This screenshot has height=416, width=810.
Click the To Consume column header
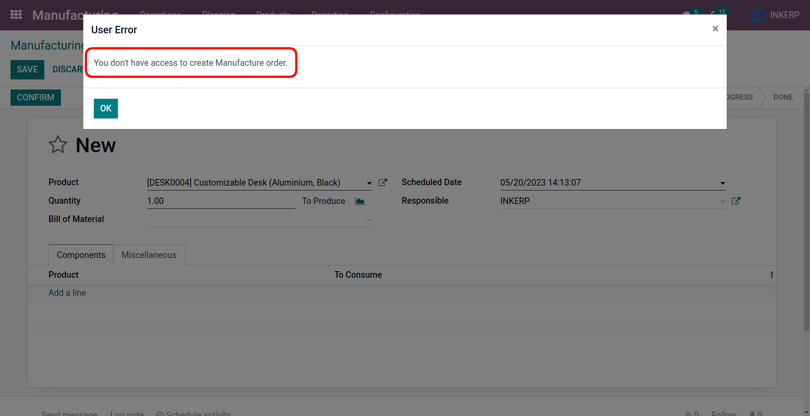(358, 275)
